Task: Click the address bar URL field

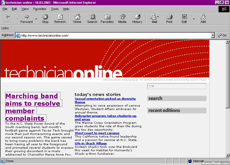Action: pos(115,36)
